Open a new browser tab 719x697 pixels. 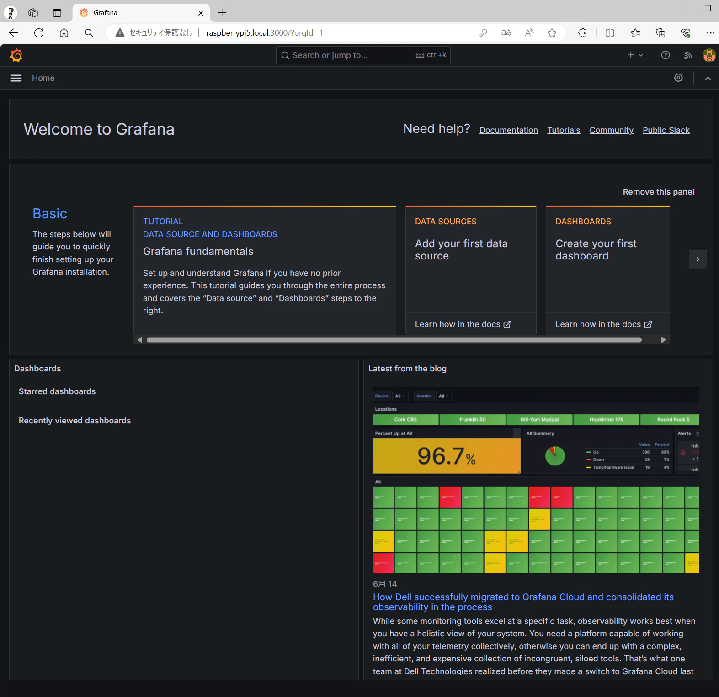coord(222,13)
